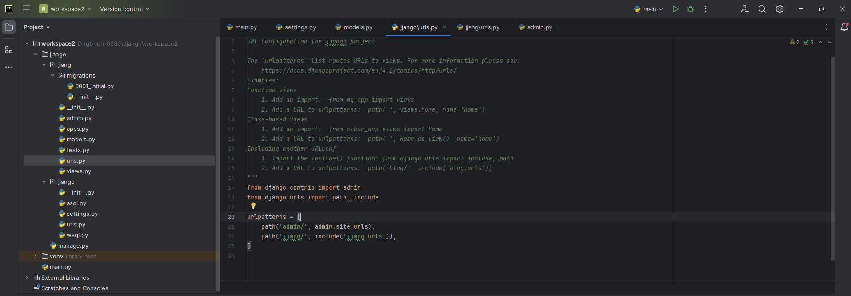Open workspace2 project dropdown
Viewport: 851px width, 296px height.
coord(65,9)
